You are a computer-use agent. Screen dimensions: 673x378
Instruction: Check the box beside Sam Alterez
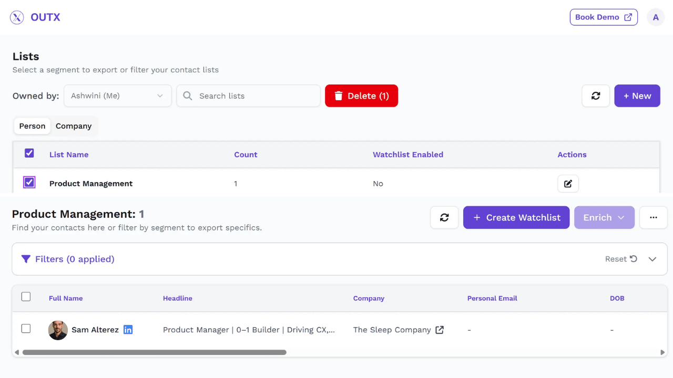[26, 329]
